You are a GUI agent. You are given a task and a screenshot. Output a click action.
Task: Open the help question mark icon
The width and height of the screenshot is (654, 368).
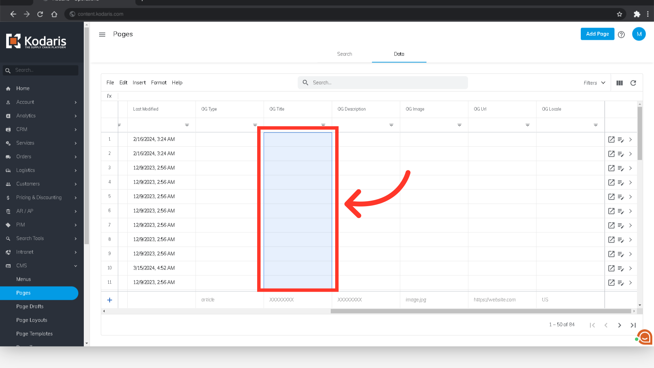[x=621, y=34]
